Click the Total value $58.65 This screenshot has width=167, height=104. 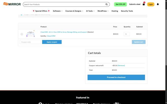point(114,70)
